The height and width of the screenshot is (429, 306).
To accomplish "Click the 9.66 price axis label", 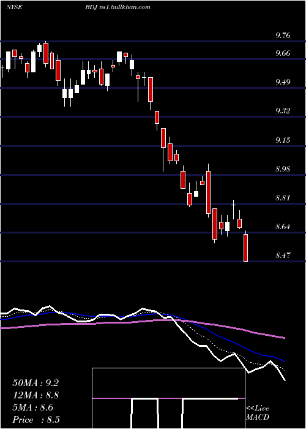I will click(x=283, y=53).
